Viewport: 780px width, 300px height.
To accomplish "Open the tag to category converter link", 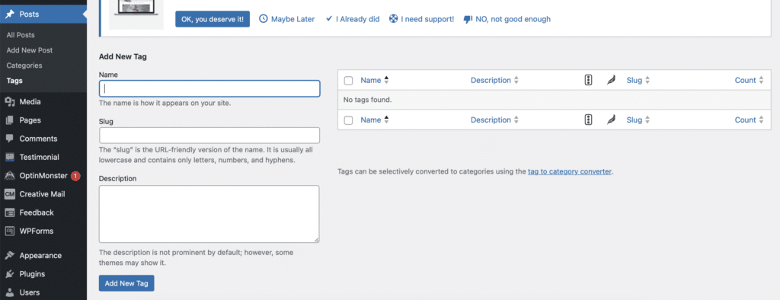I will 570,171.
